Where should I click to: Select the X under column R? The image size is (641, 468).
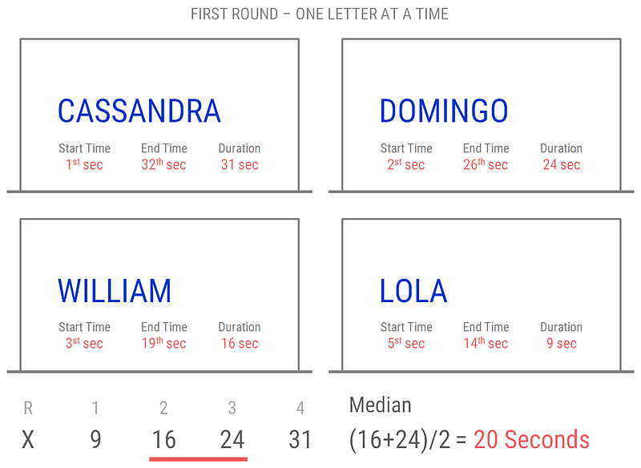[x=28, y=440]
